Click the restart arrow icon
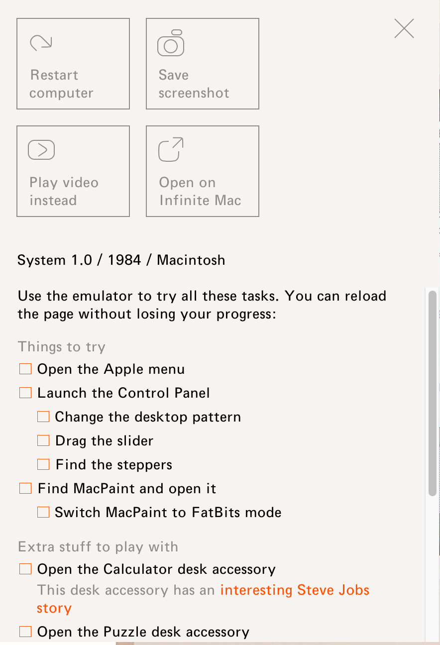The width and height of the screenshot is (440, 645). pyautogui.click(x=41, y=43)
